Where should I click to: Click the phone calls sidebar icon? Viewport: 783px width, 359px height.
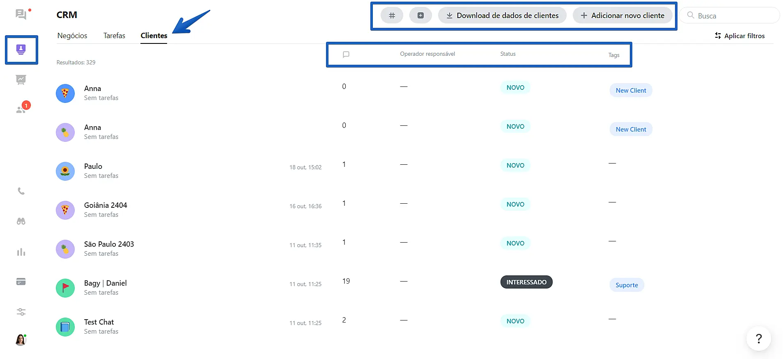[x=21, y=191]
